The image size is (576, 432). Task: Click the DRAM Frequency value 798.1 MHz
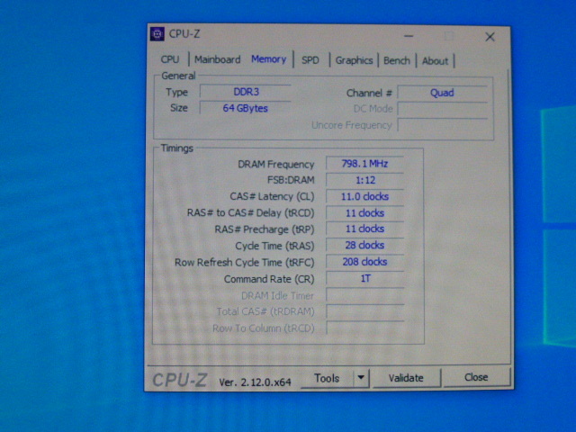point(364,164)
